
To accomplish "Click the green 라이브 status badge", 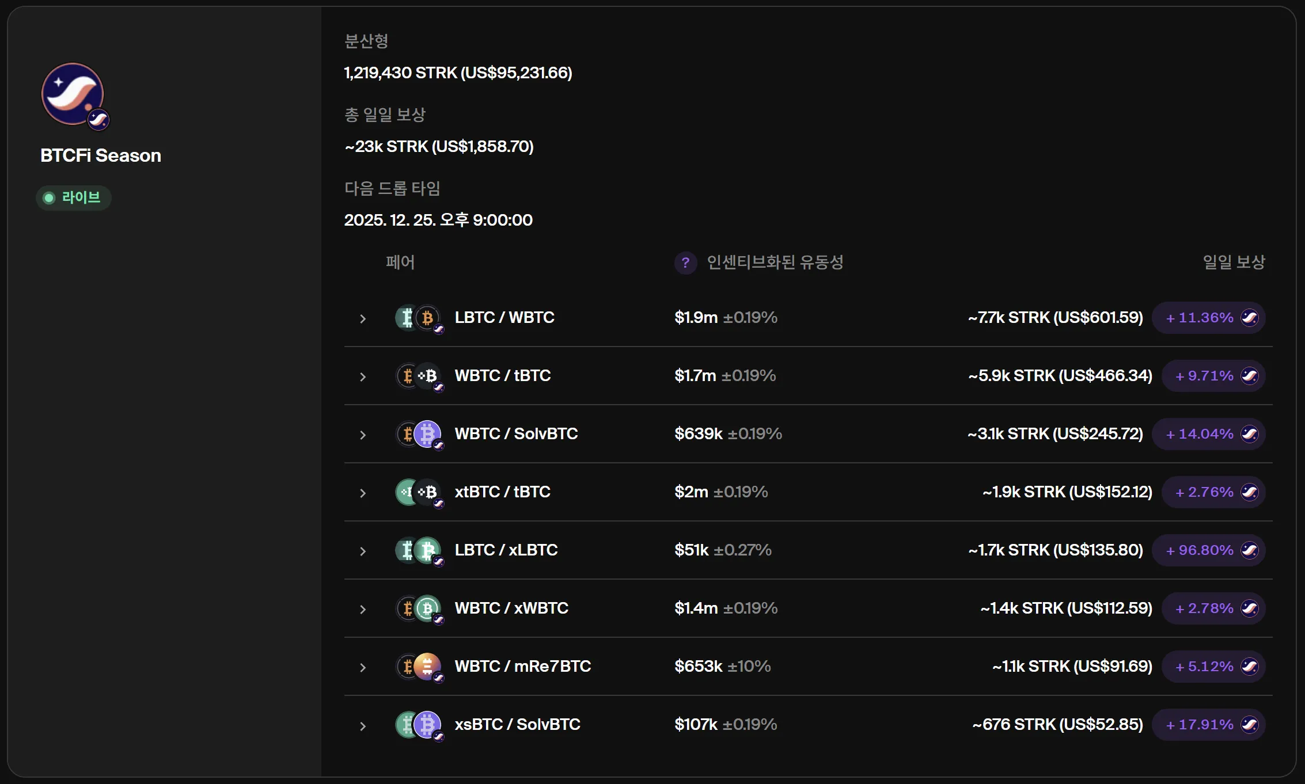I will coord(74,197).
